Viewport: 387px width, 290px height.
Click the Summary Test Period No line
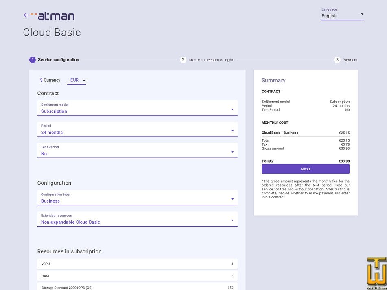pyautogui.click(x=306, y=110)
